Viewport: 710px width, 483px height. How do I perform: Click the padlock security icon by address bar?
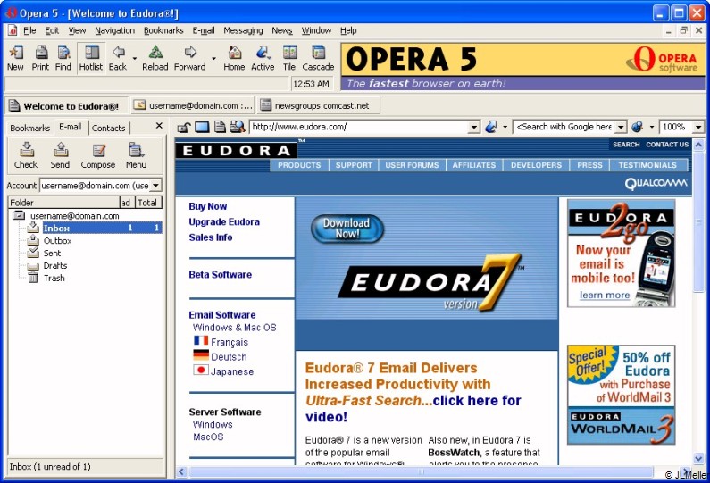pyautogui.click(x=183, y=127)
